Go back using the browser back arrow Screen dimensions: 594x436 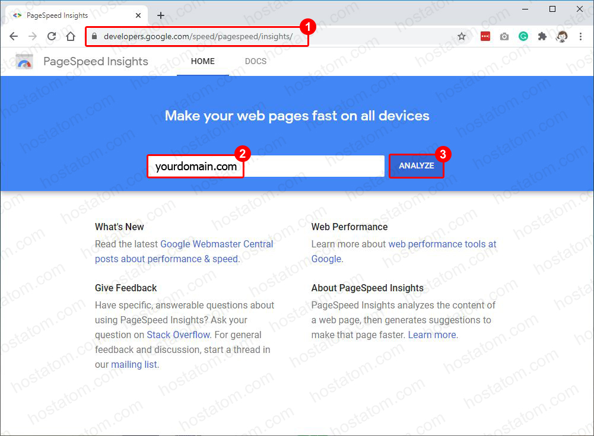(x=14, y=36)
